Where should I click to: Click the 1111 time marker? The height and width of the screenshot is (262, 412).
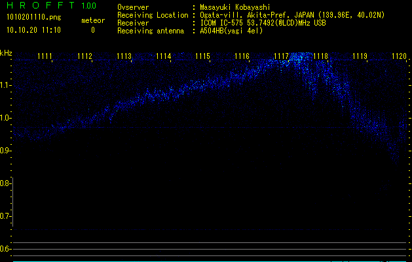[x=45, y=56]
